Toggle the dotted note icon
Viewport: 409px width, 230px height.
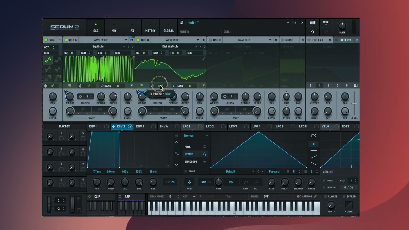pos(256,182)
